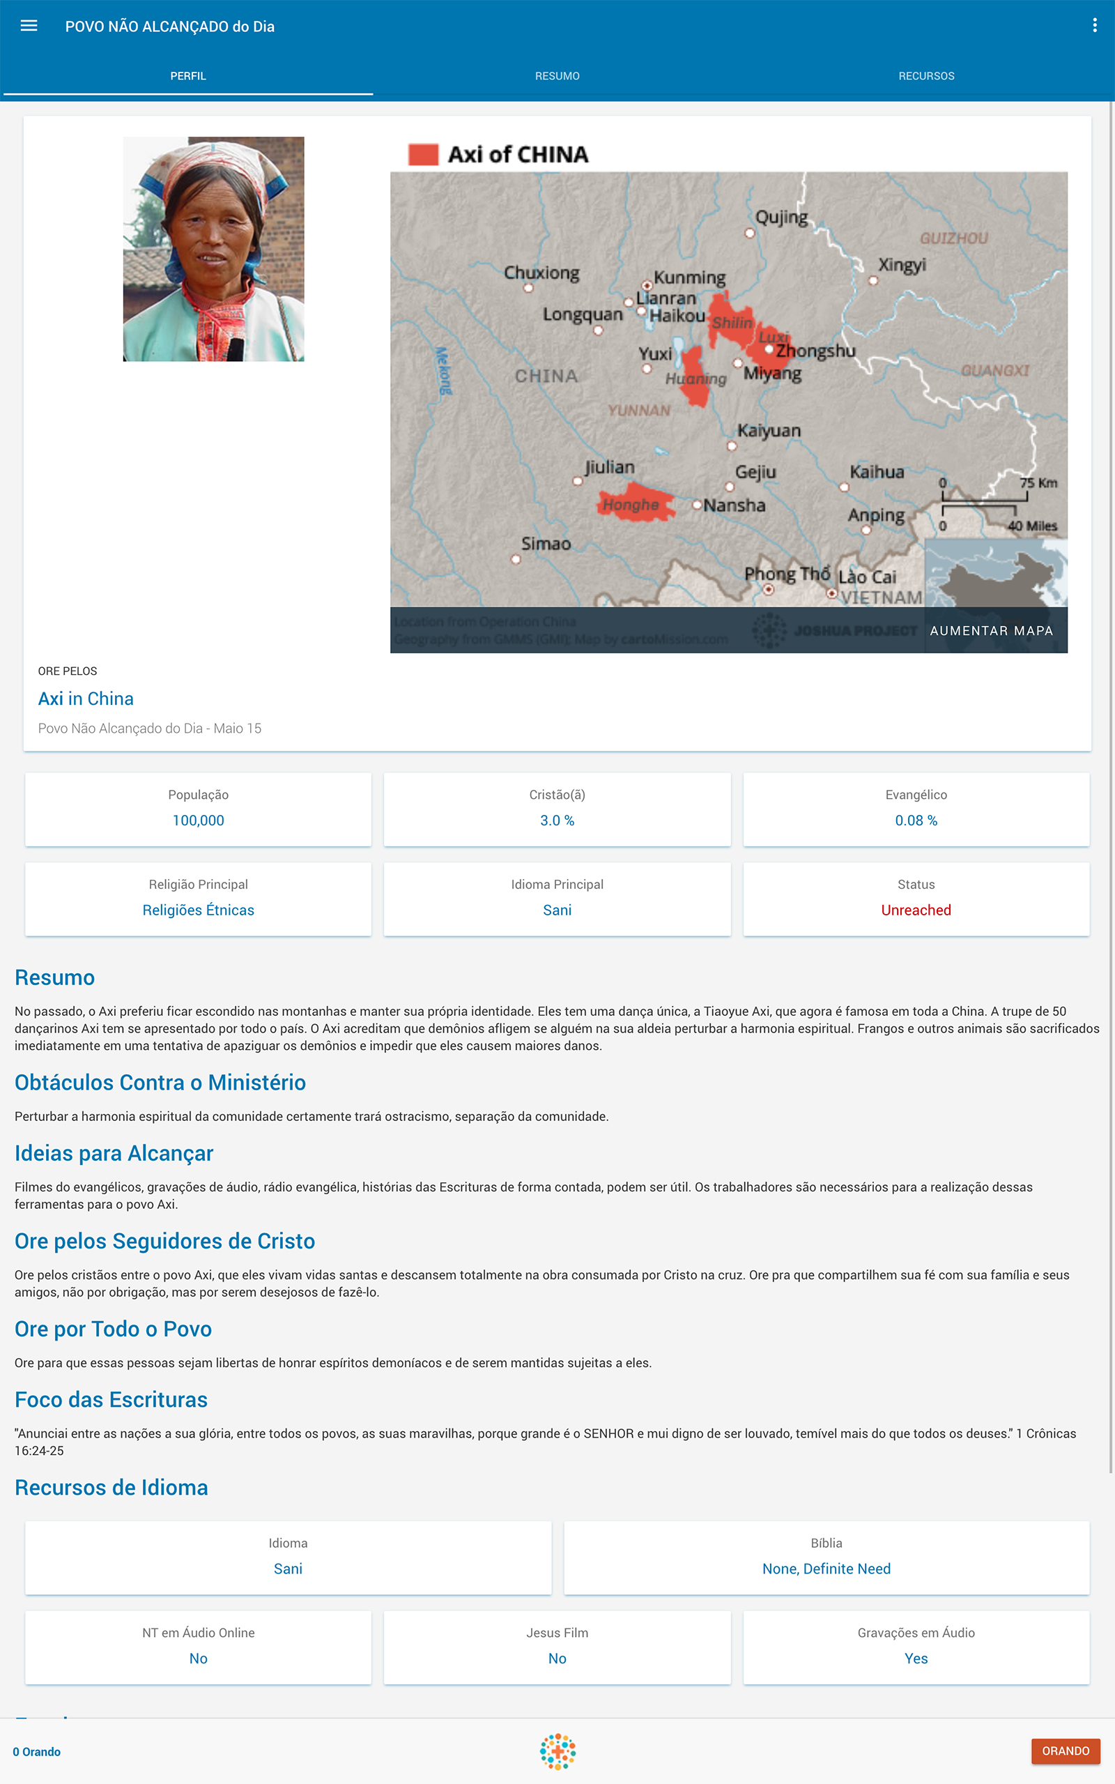Click Sani under Idioma Principal

(x=557, y=910)
